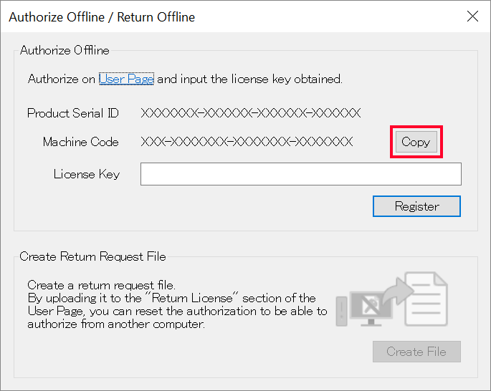Viewport: 491px width, 391px height.
Task: Click the dialog title bar text
Action: point(101,16)
